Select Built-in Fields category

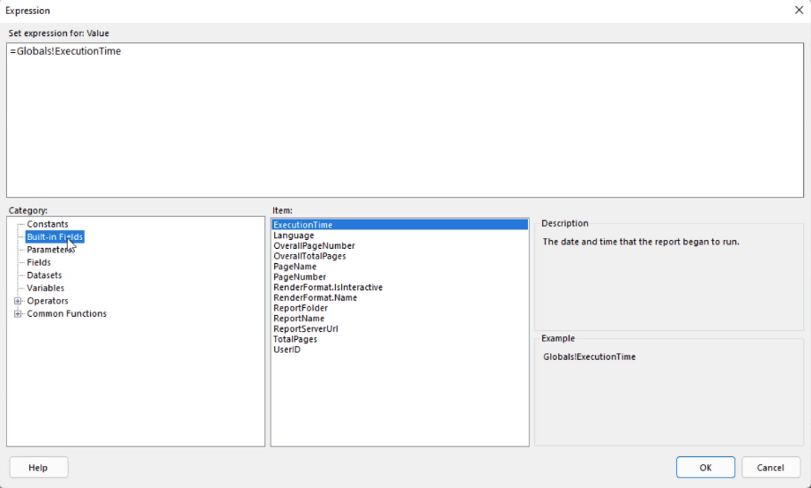coord(55,237)
